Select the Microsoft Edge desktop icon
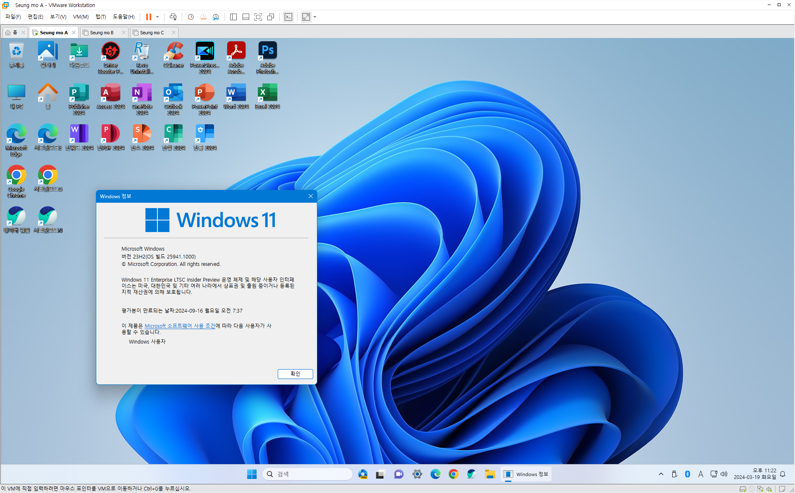Screen dimensions: 795x493 click(x=17, y=140)
